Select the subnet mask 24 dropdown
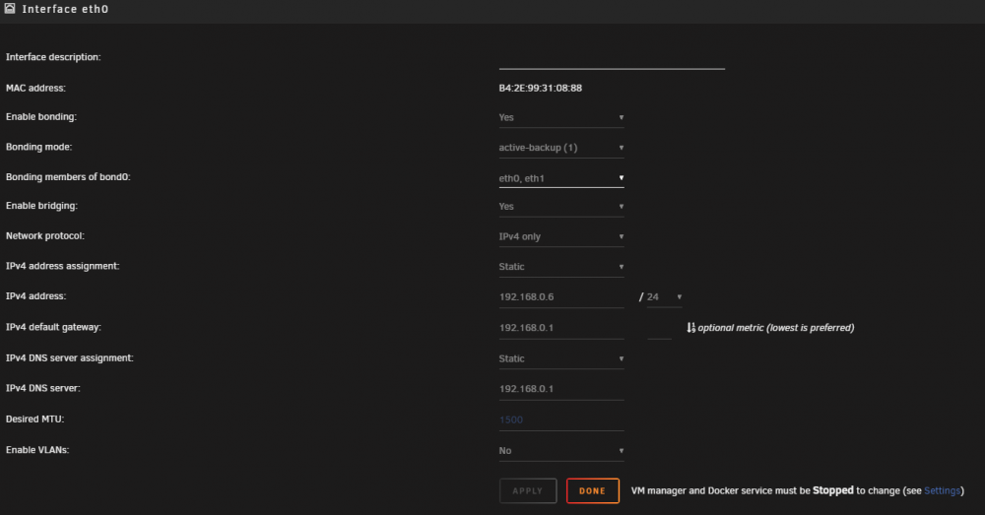The width and height of the screenshot is (985, 515). coord(664,297)
